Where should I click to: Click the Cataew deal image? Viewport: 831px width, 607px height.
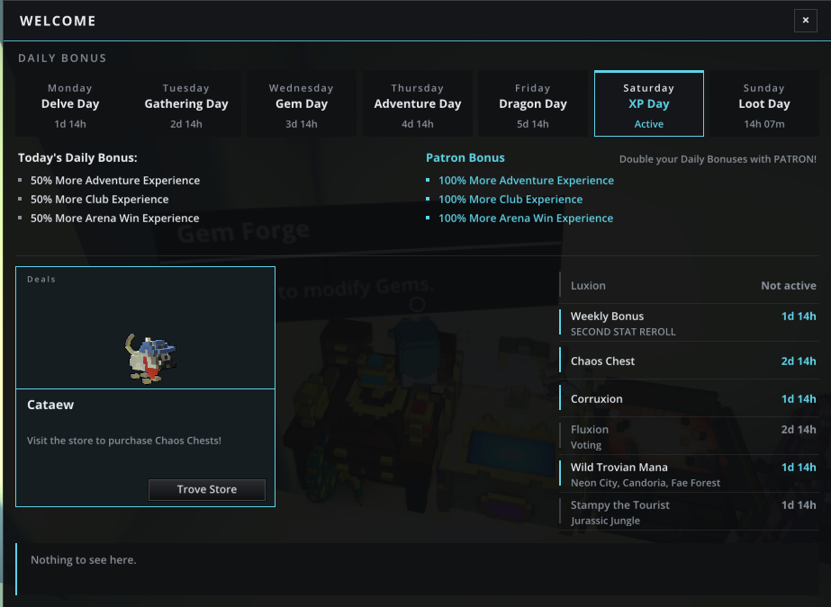pos(151,358)
